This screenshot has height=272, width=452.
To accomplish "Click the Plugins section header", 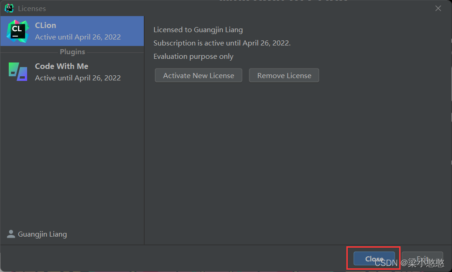I will (72, 52).
